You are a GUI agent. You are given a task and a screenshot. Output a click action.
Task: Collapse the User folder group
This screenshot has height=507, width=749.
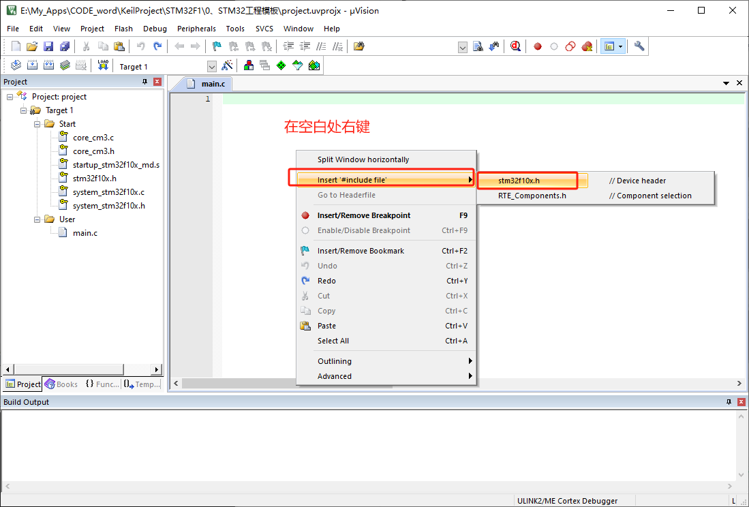tap(37, 219)
